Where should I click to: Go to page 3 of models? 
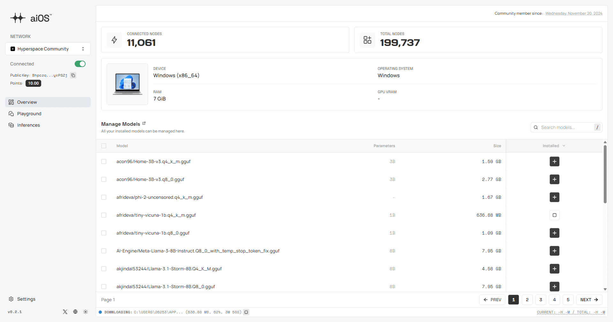coord(541,300)
